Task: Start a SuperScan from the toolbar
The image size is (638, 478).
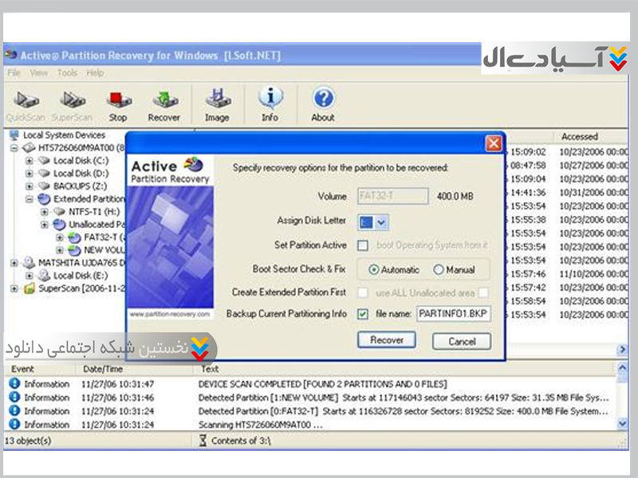Action: [73, 101]
